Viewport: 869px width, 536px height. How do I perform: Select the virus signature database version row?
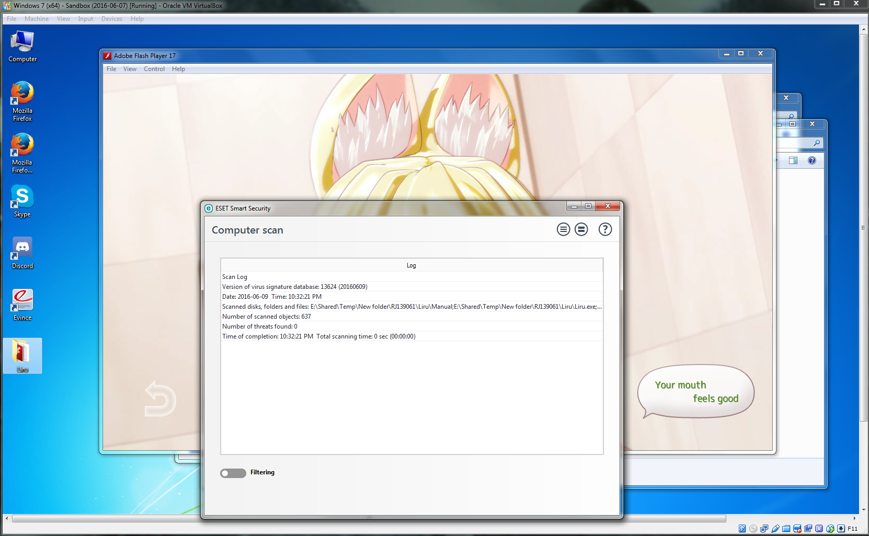(411, 287)
